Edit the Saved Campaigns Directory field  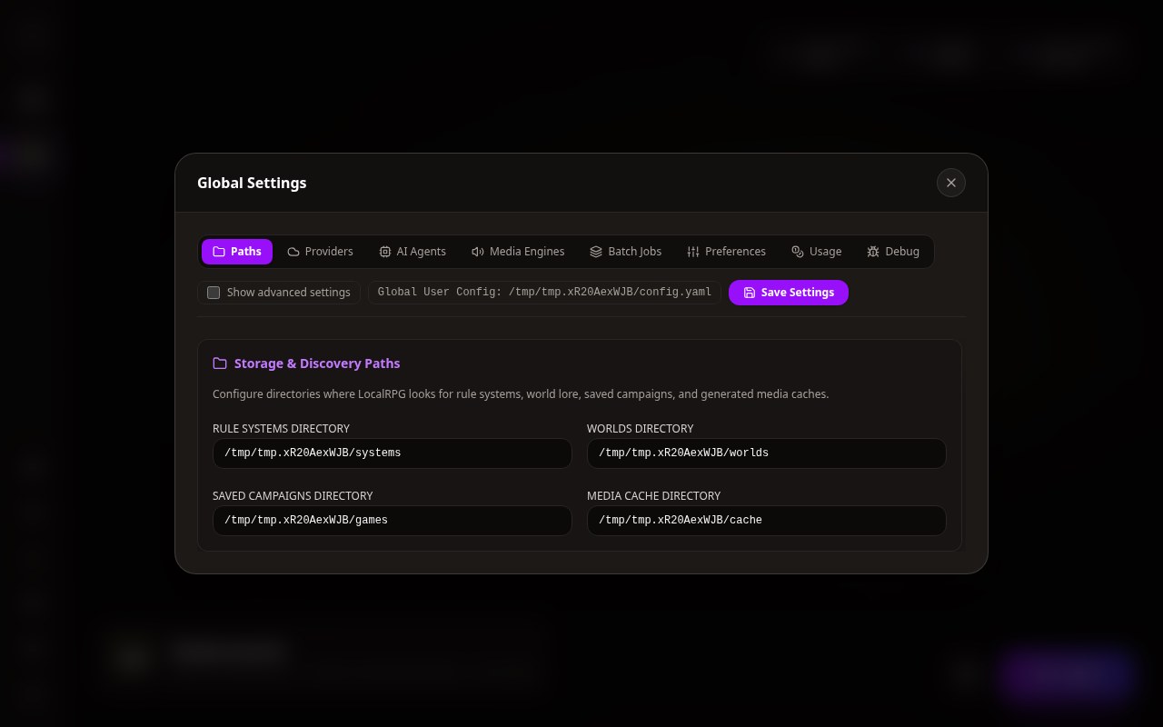point(393,521)
